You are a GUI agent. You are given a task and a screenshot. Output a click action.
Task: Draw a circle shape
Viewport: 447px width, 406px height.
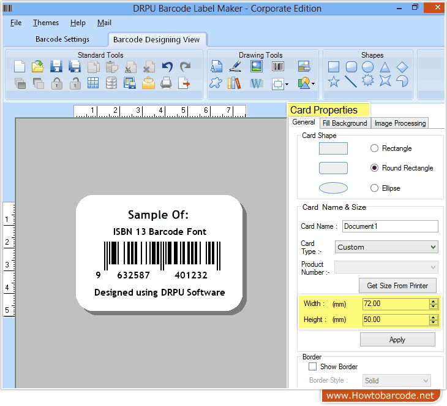368,67
